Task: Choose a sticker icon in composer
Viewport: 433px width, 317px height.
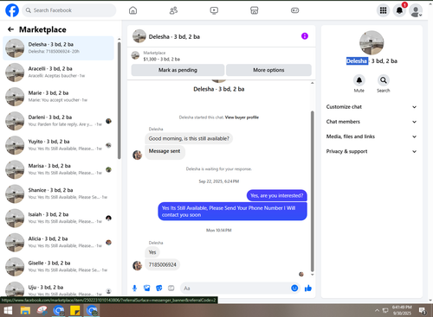Action: pos(159,288)
